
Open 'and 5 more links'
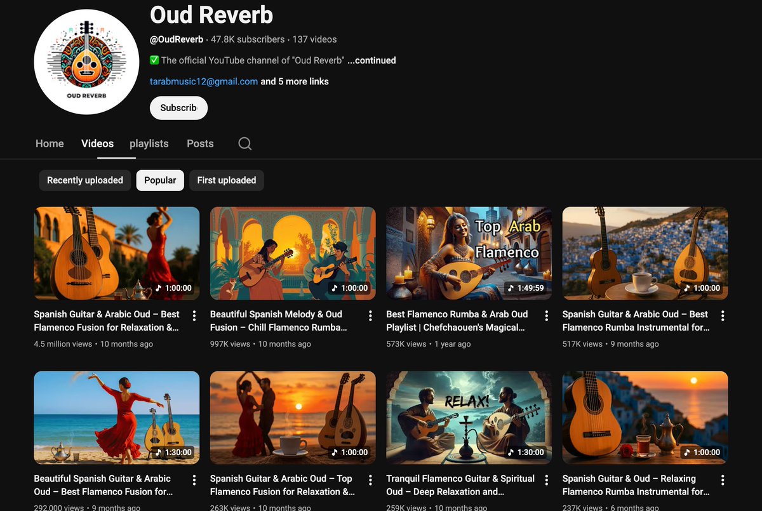click(295, 81)
